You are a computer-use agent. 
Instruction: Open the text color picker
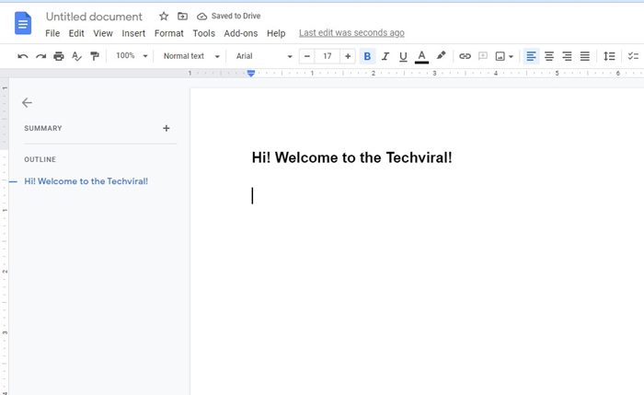(421, 57)
